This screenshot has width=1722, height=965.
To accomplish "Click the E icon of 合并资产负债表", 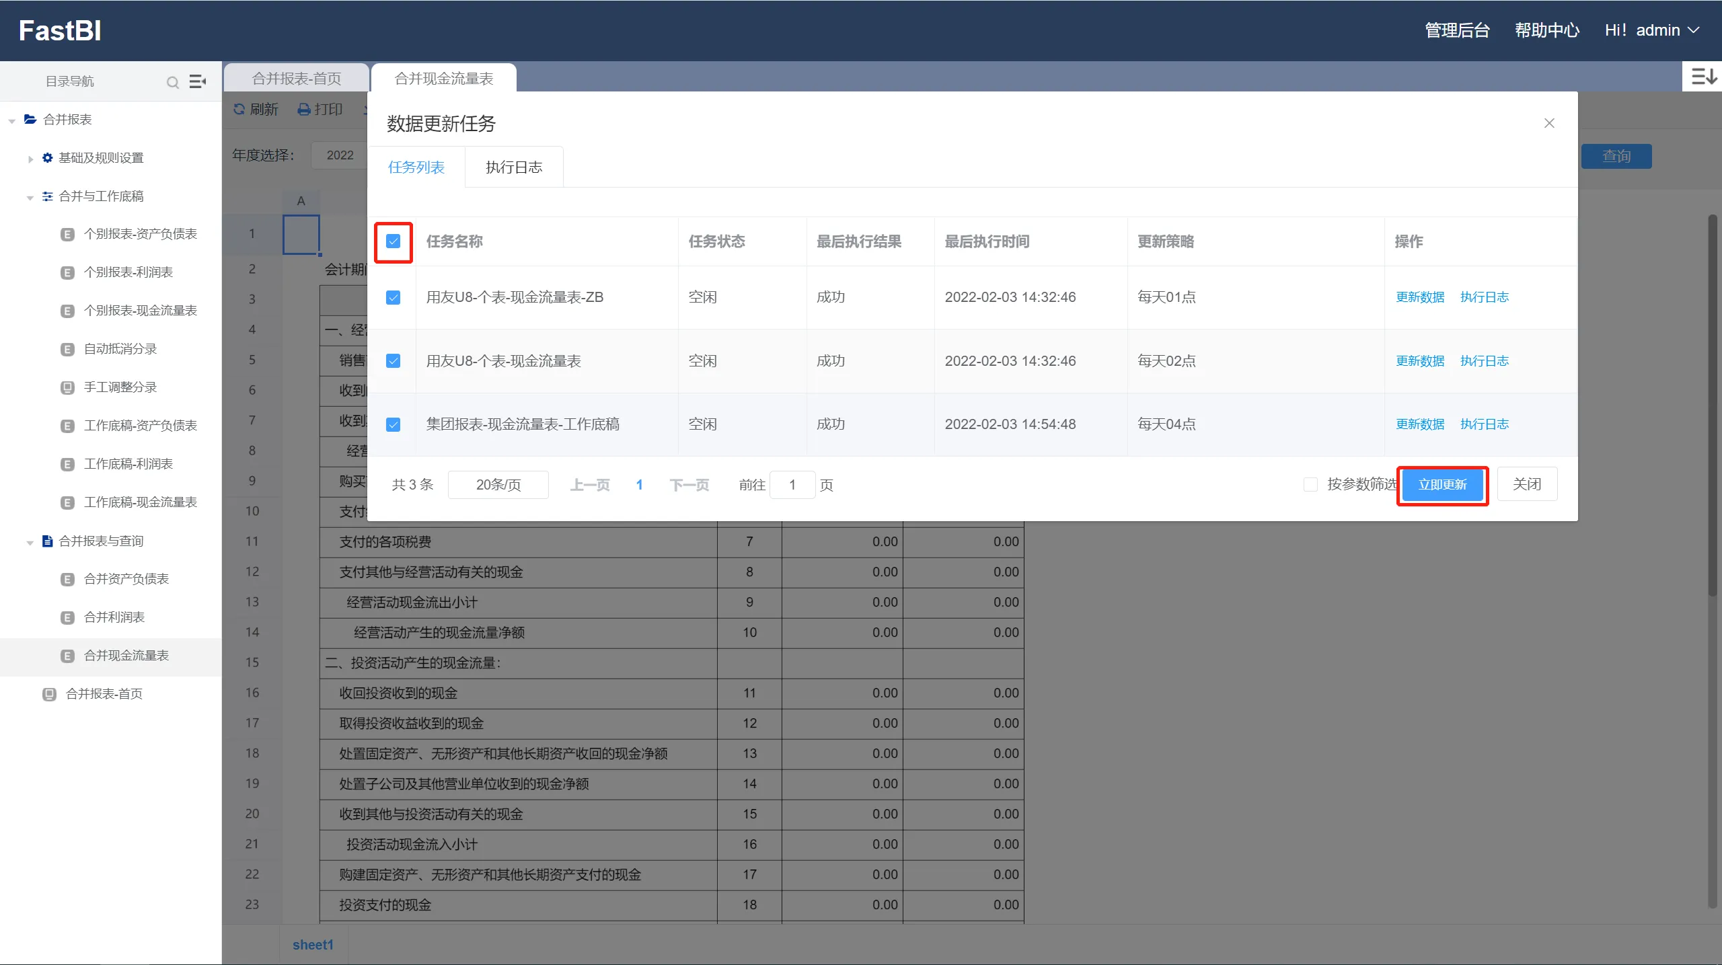I will pyautogui.click(x=67, y=579).
